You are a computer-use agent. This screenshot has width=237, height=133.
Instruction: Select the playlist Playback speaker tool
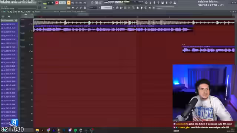[x=29, y=11]
